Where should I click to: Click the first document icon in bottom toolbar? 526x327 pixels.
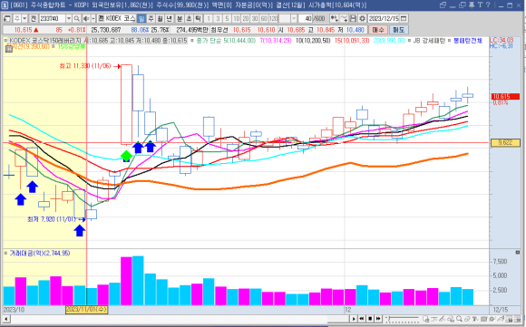click(x=425, y=319)
